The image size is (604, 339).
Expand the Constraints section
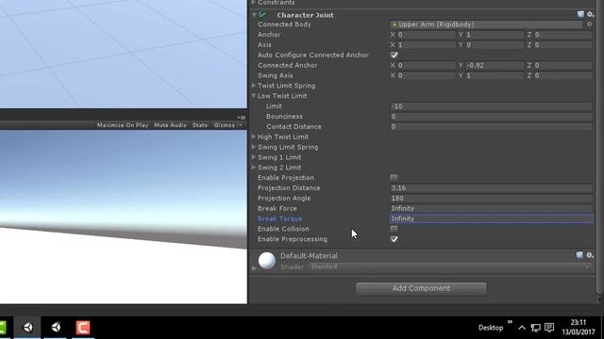[x=254, y=3]
